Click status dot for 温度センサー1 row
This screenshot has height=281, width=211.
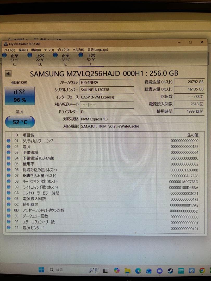click(x=8, y=228)
